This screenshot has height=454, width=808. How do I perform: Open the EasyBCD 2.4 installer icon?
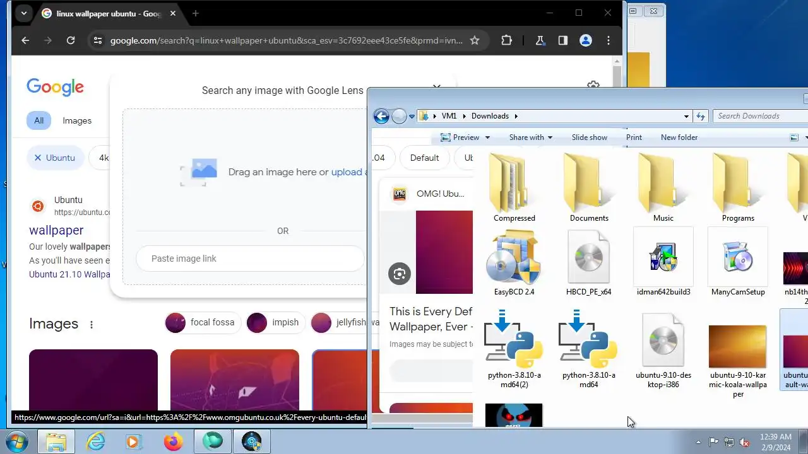(x=514, y=264)
